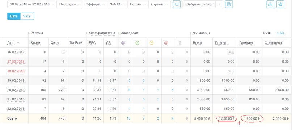Open the settings gear icon
Image resolution: width=292 pixels, height=130 pixels.
pos(280,4)
